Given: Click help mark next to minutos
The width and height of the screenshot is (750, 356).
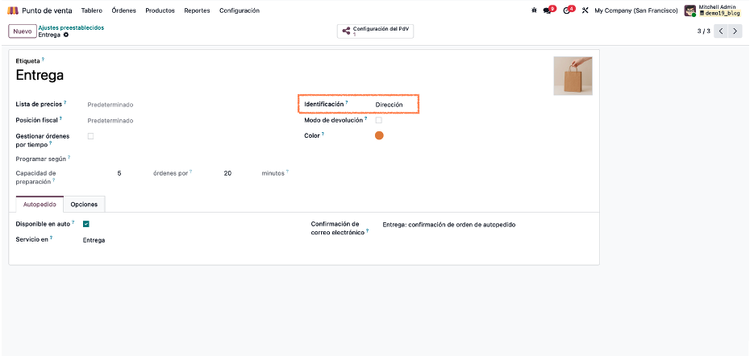Looking at the screenshot, I should [288, 171].
